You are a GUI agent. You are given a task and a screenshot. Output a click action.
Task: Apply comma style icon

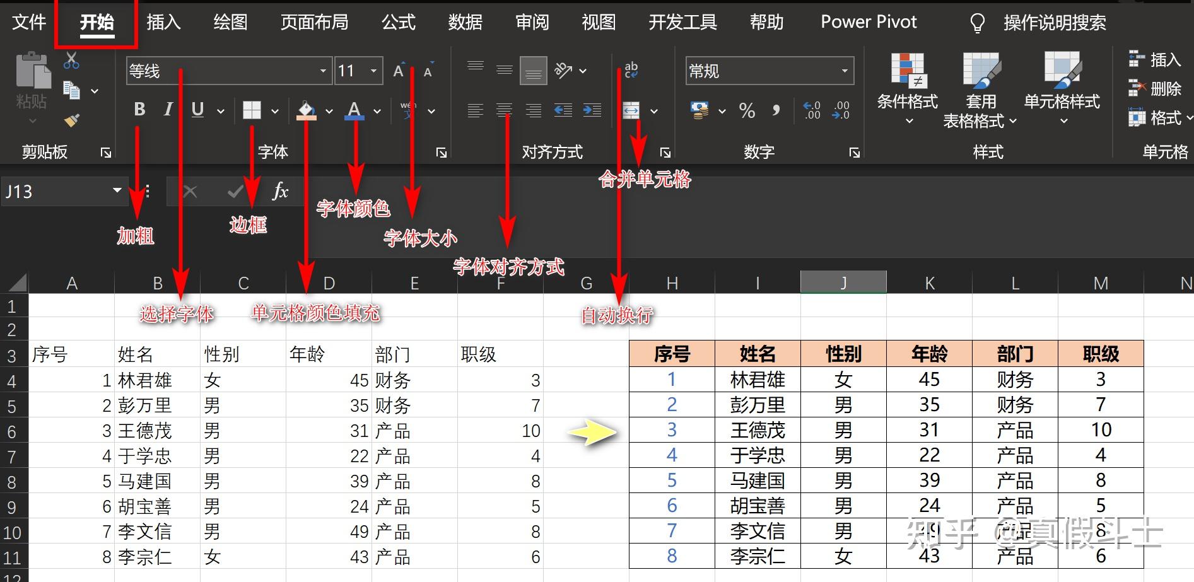[x=776, y=111]
